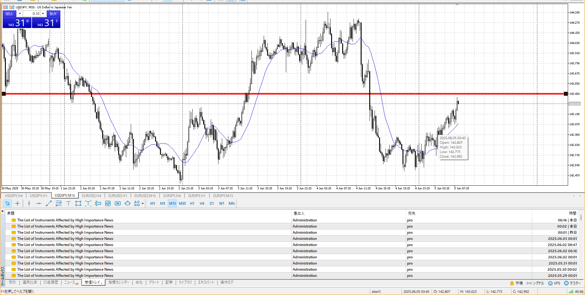
Task: Open the VPS icon in status bar
Action: coord(554,283)
